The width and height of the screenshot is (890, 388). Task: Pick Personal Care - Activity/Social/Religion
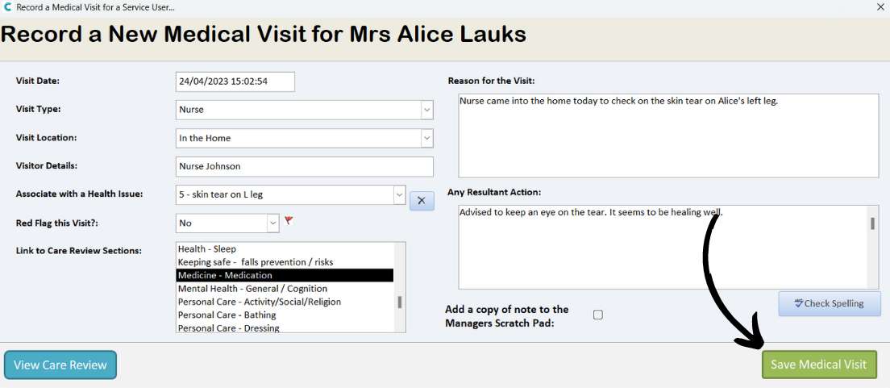(259, 302)
